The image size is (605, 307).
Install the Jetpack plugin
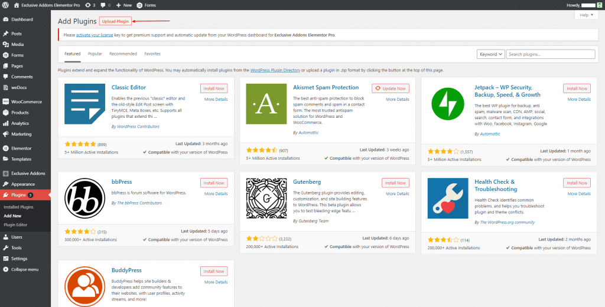click(577, 88)
